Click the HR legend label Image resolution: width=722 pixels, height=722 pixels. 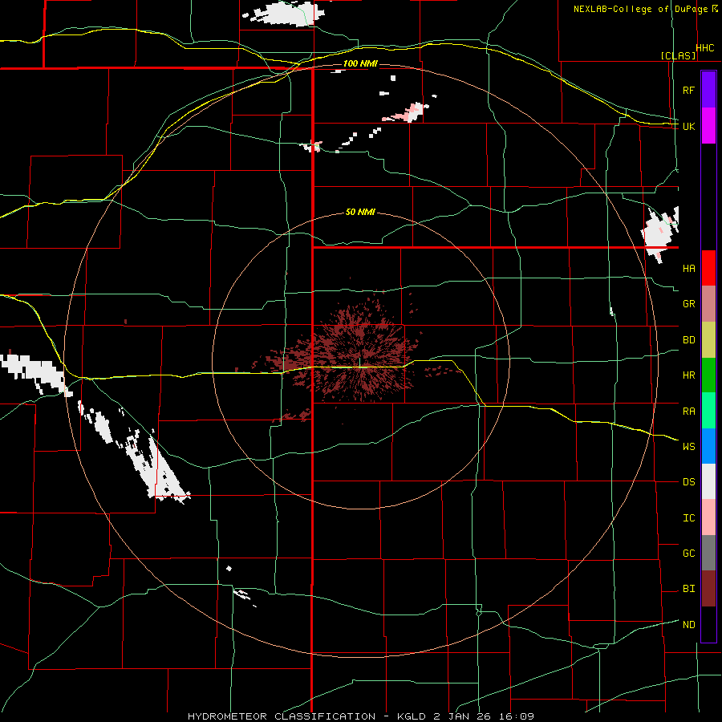click(x=688, y=375)
